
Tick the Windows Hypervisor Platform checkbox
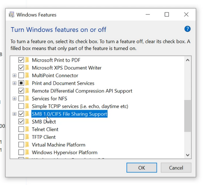click(21, 152)
